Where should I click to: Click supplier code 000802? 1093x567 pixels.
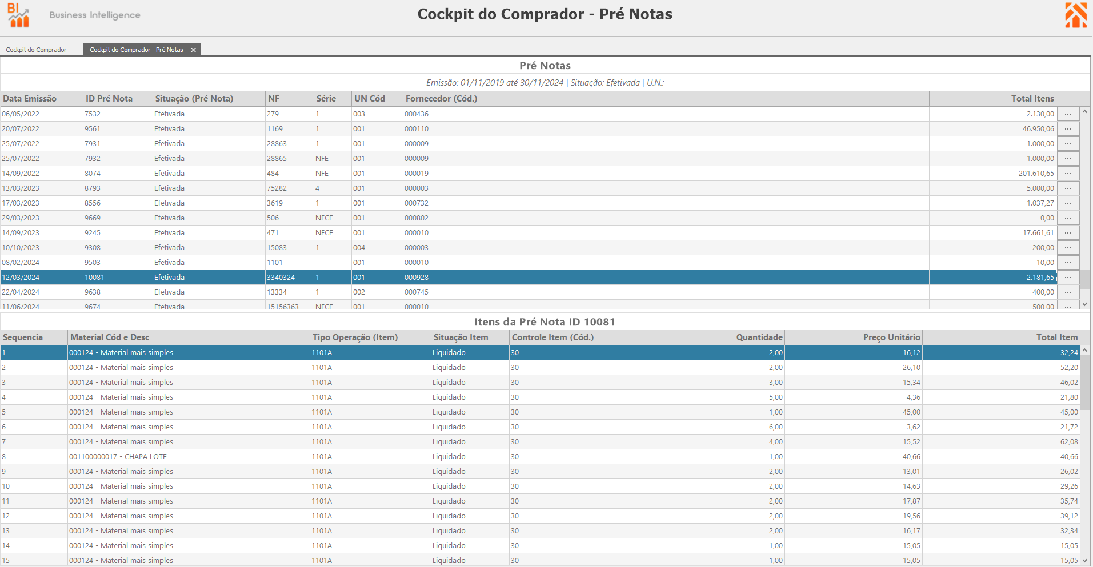point(417,218)
